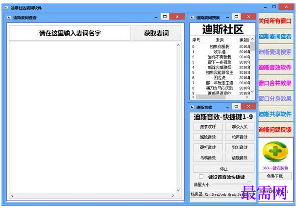The height and width of the screenshot is (208, 296).
Task: Click the song list's vertical scrollbar thumb
Action: [x=252, y=46]
